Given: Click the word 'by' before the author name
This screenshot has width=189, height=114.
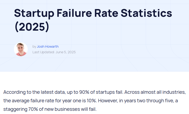Looking at the screenshot, I should click(x=34, y=46).
